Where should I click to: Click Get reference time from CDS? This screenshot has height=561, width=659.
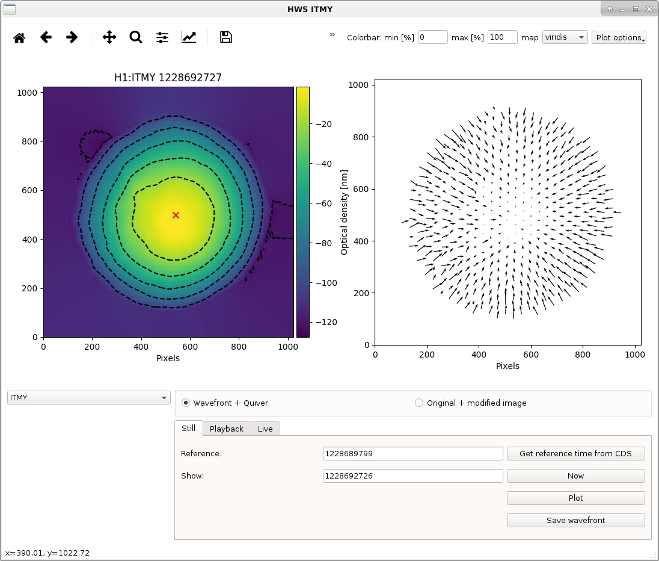tap(576, 453)
